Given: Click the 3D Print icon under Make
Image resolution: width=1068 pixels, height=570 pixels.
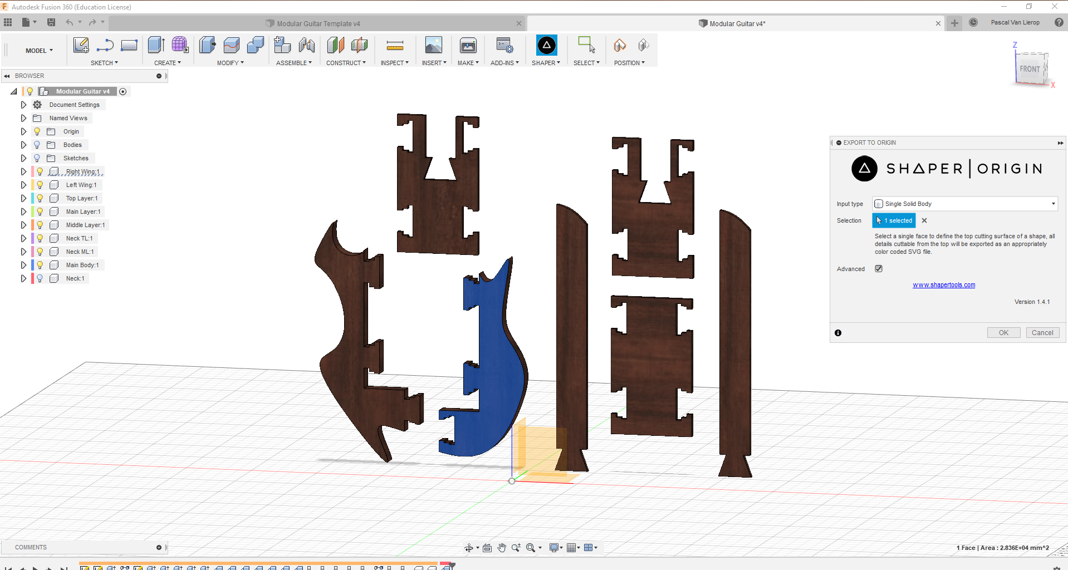Looking at the screenshot, I should coord(468,46).
